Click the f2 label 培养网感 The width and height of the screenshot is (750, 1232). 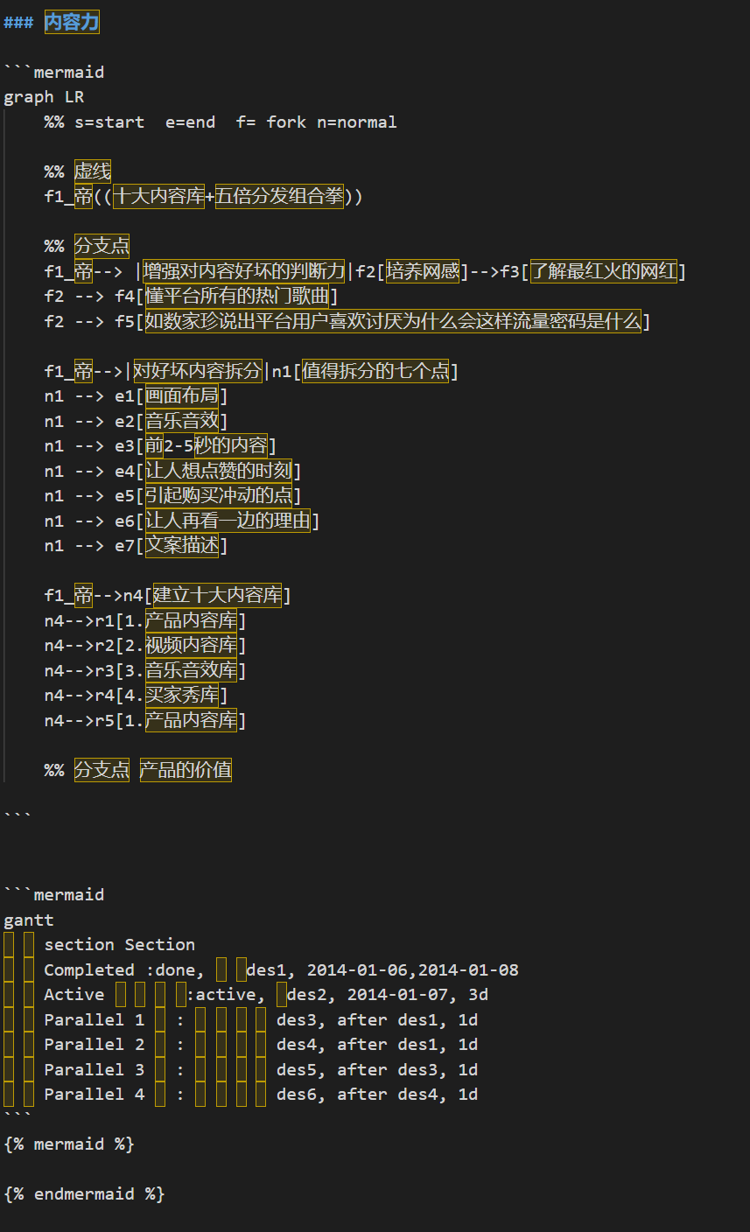coord(424,271)
